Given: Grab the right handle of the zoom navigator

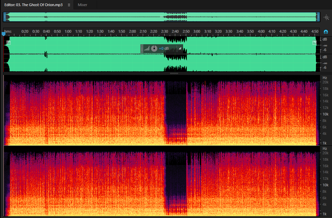Looking at the screenshot, I should [x=318, y=17].
